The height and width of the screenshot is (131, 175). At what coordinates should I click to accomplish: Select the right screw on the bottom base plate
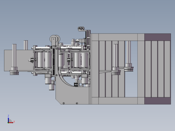pos(77,103)
